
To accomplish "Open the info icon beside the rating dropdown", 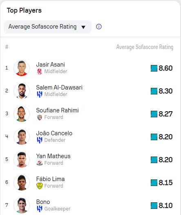I will tap(99, 27).
